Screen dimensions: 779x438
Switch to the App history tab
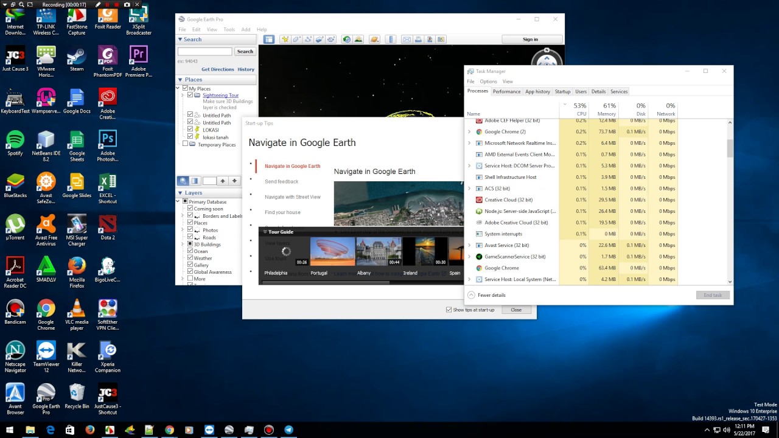coord(537,91)
